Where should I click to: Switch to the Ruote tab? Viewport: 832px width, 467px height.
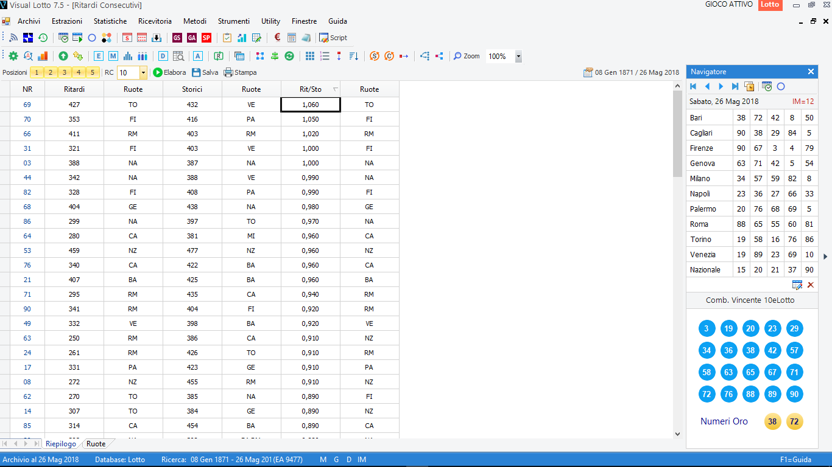[x=96, y=444]
